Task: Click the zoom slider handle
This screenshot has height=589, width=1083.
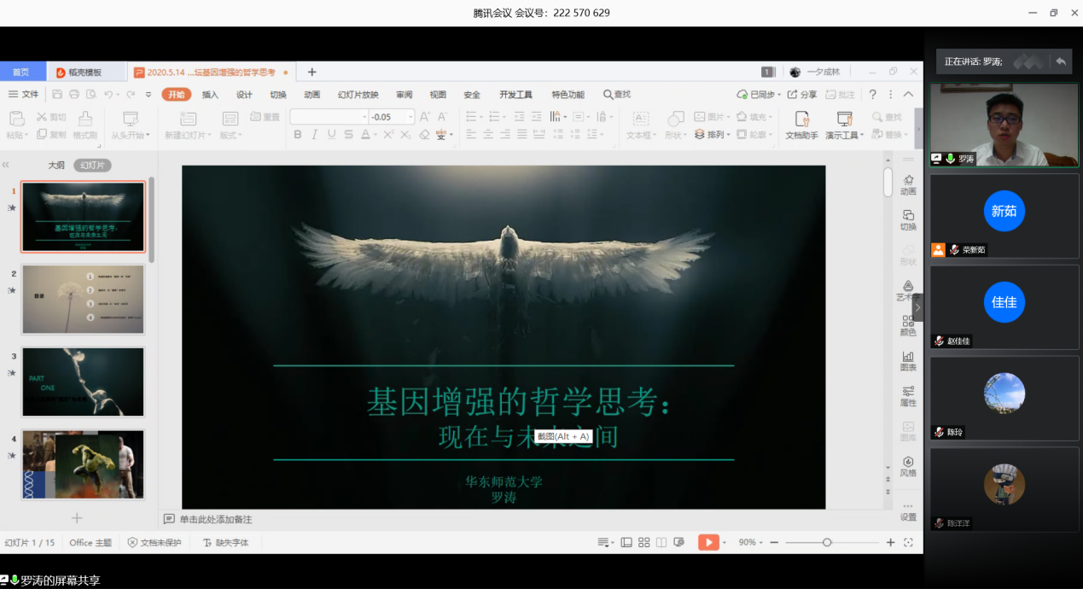Action: 827,542
